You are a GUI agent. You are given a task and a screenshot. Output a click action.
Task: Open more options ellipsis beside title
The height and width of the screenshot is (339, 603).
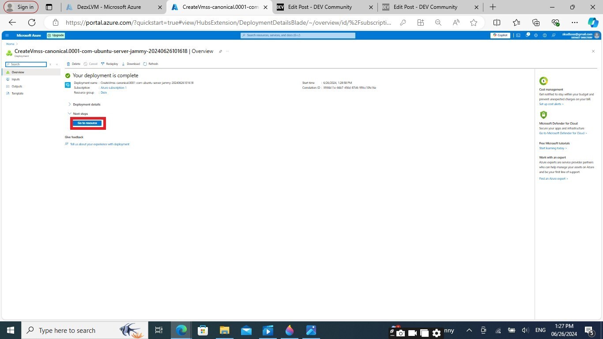227,51
